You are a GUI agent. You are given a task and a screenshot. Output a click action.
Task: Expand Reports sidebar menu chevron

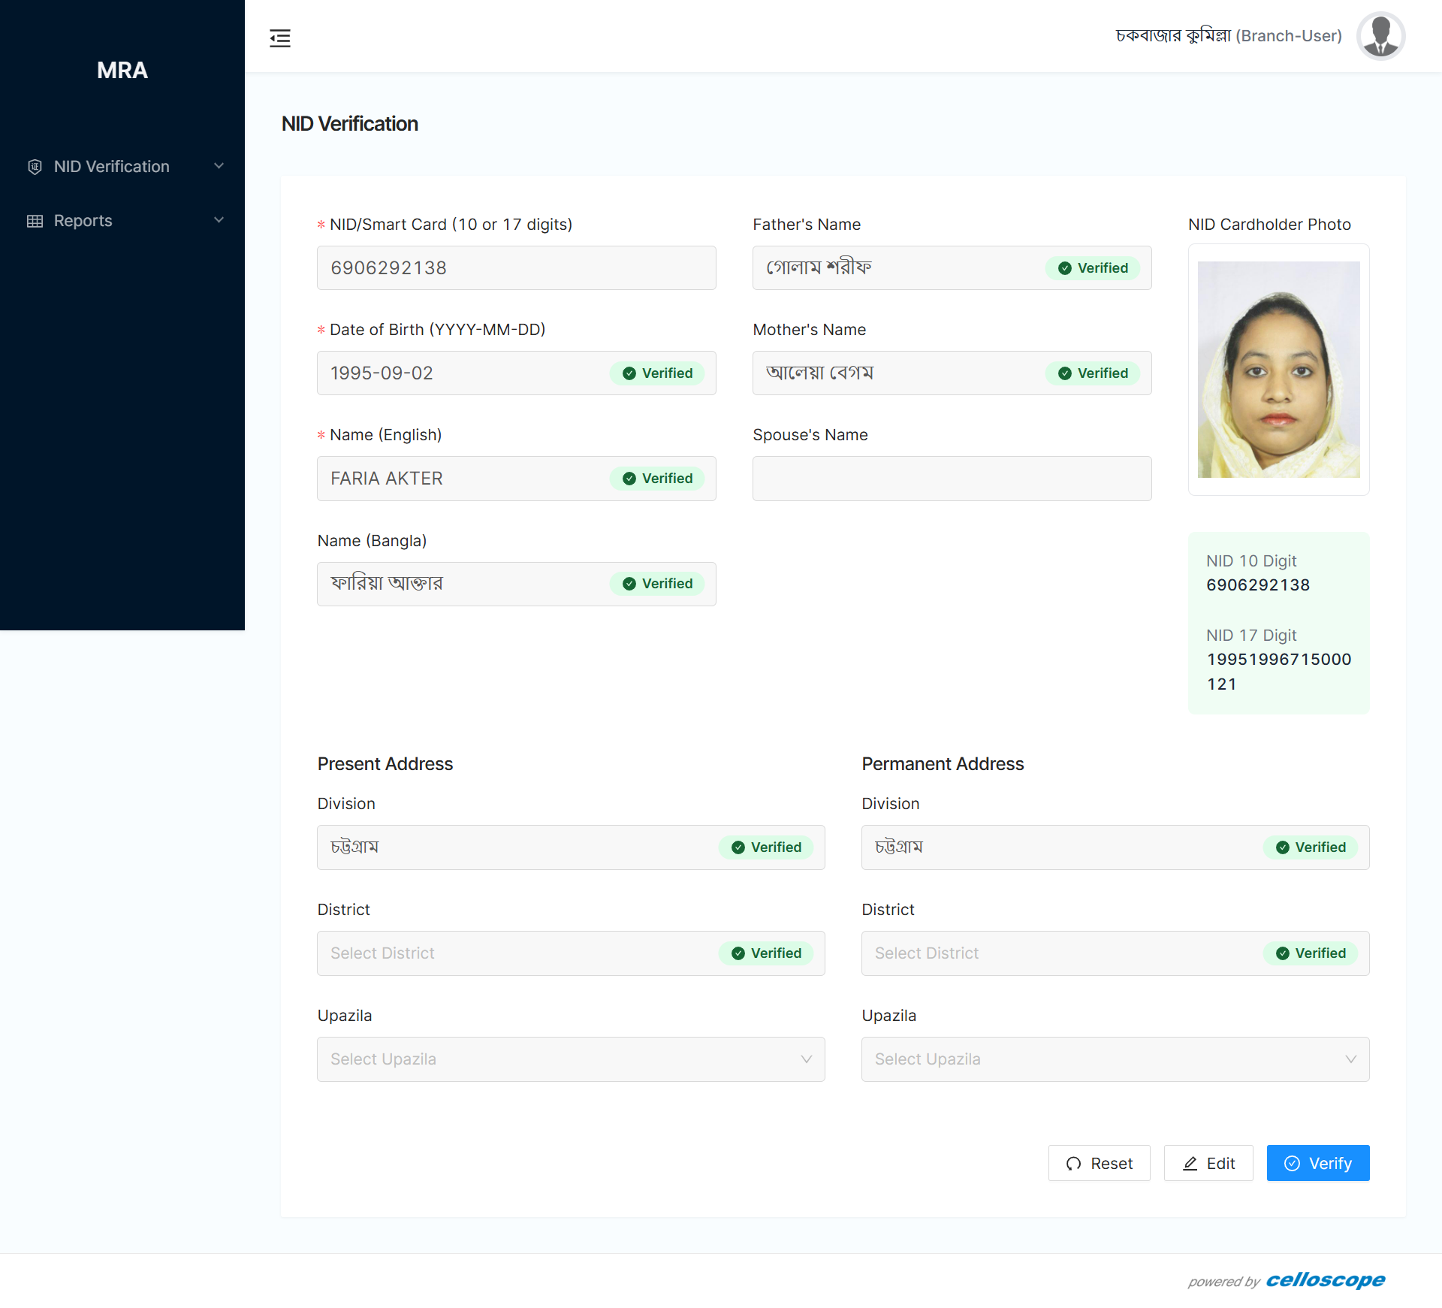(x=219, y=220)
